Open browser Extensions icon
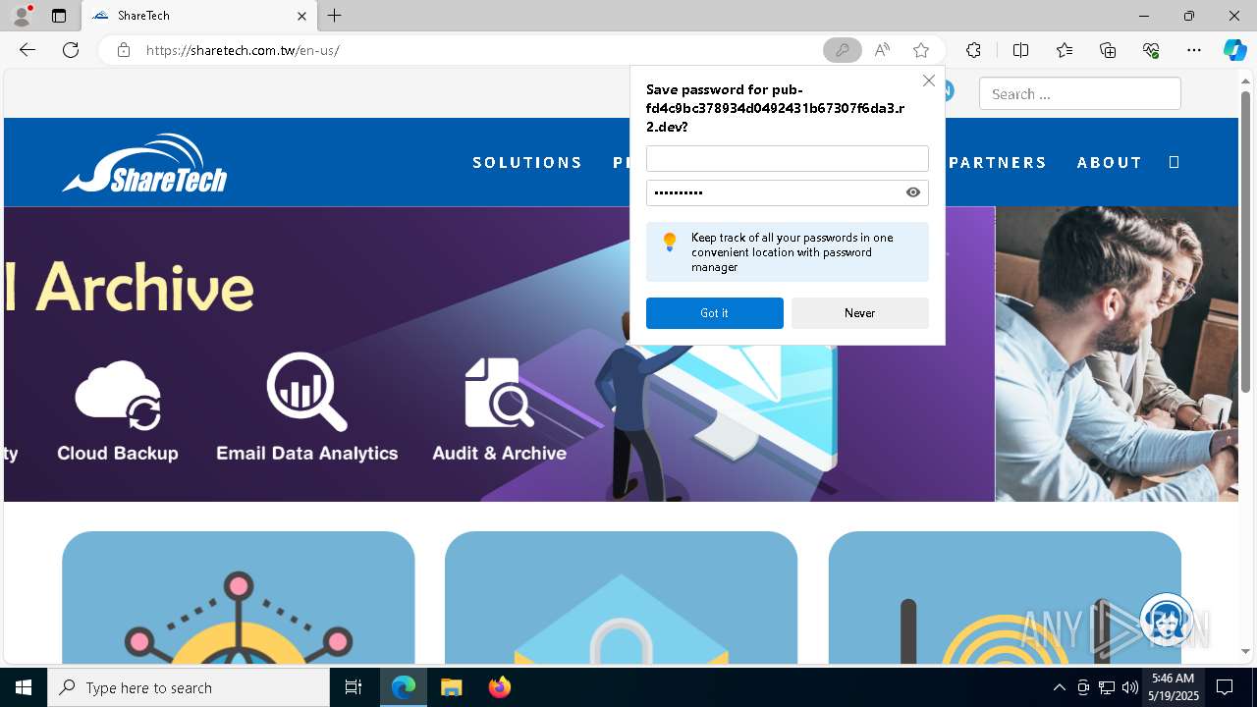The height and width of the screenshot is (707, 1257). click(x=973, y=50)
